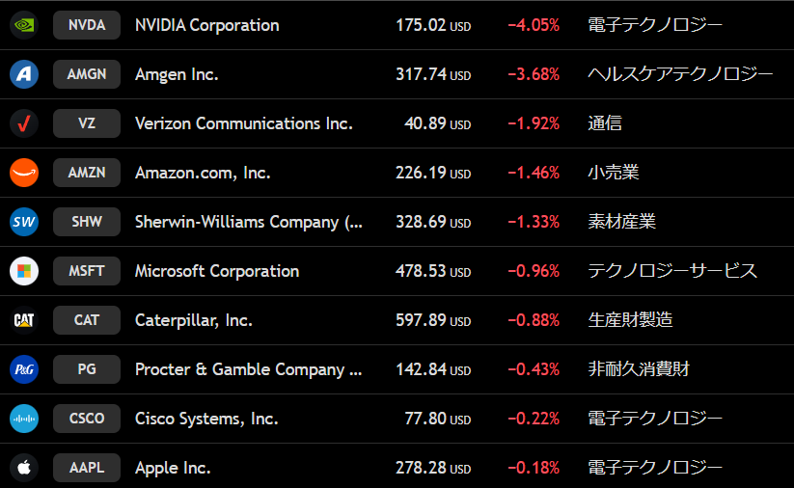The image size is (794, 488).
Task: Select the CSCO ticker badge
Action: click(x=87, y=419)
